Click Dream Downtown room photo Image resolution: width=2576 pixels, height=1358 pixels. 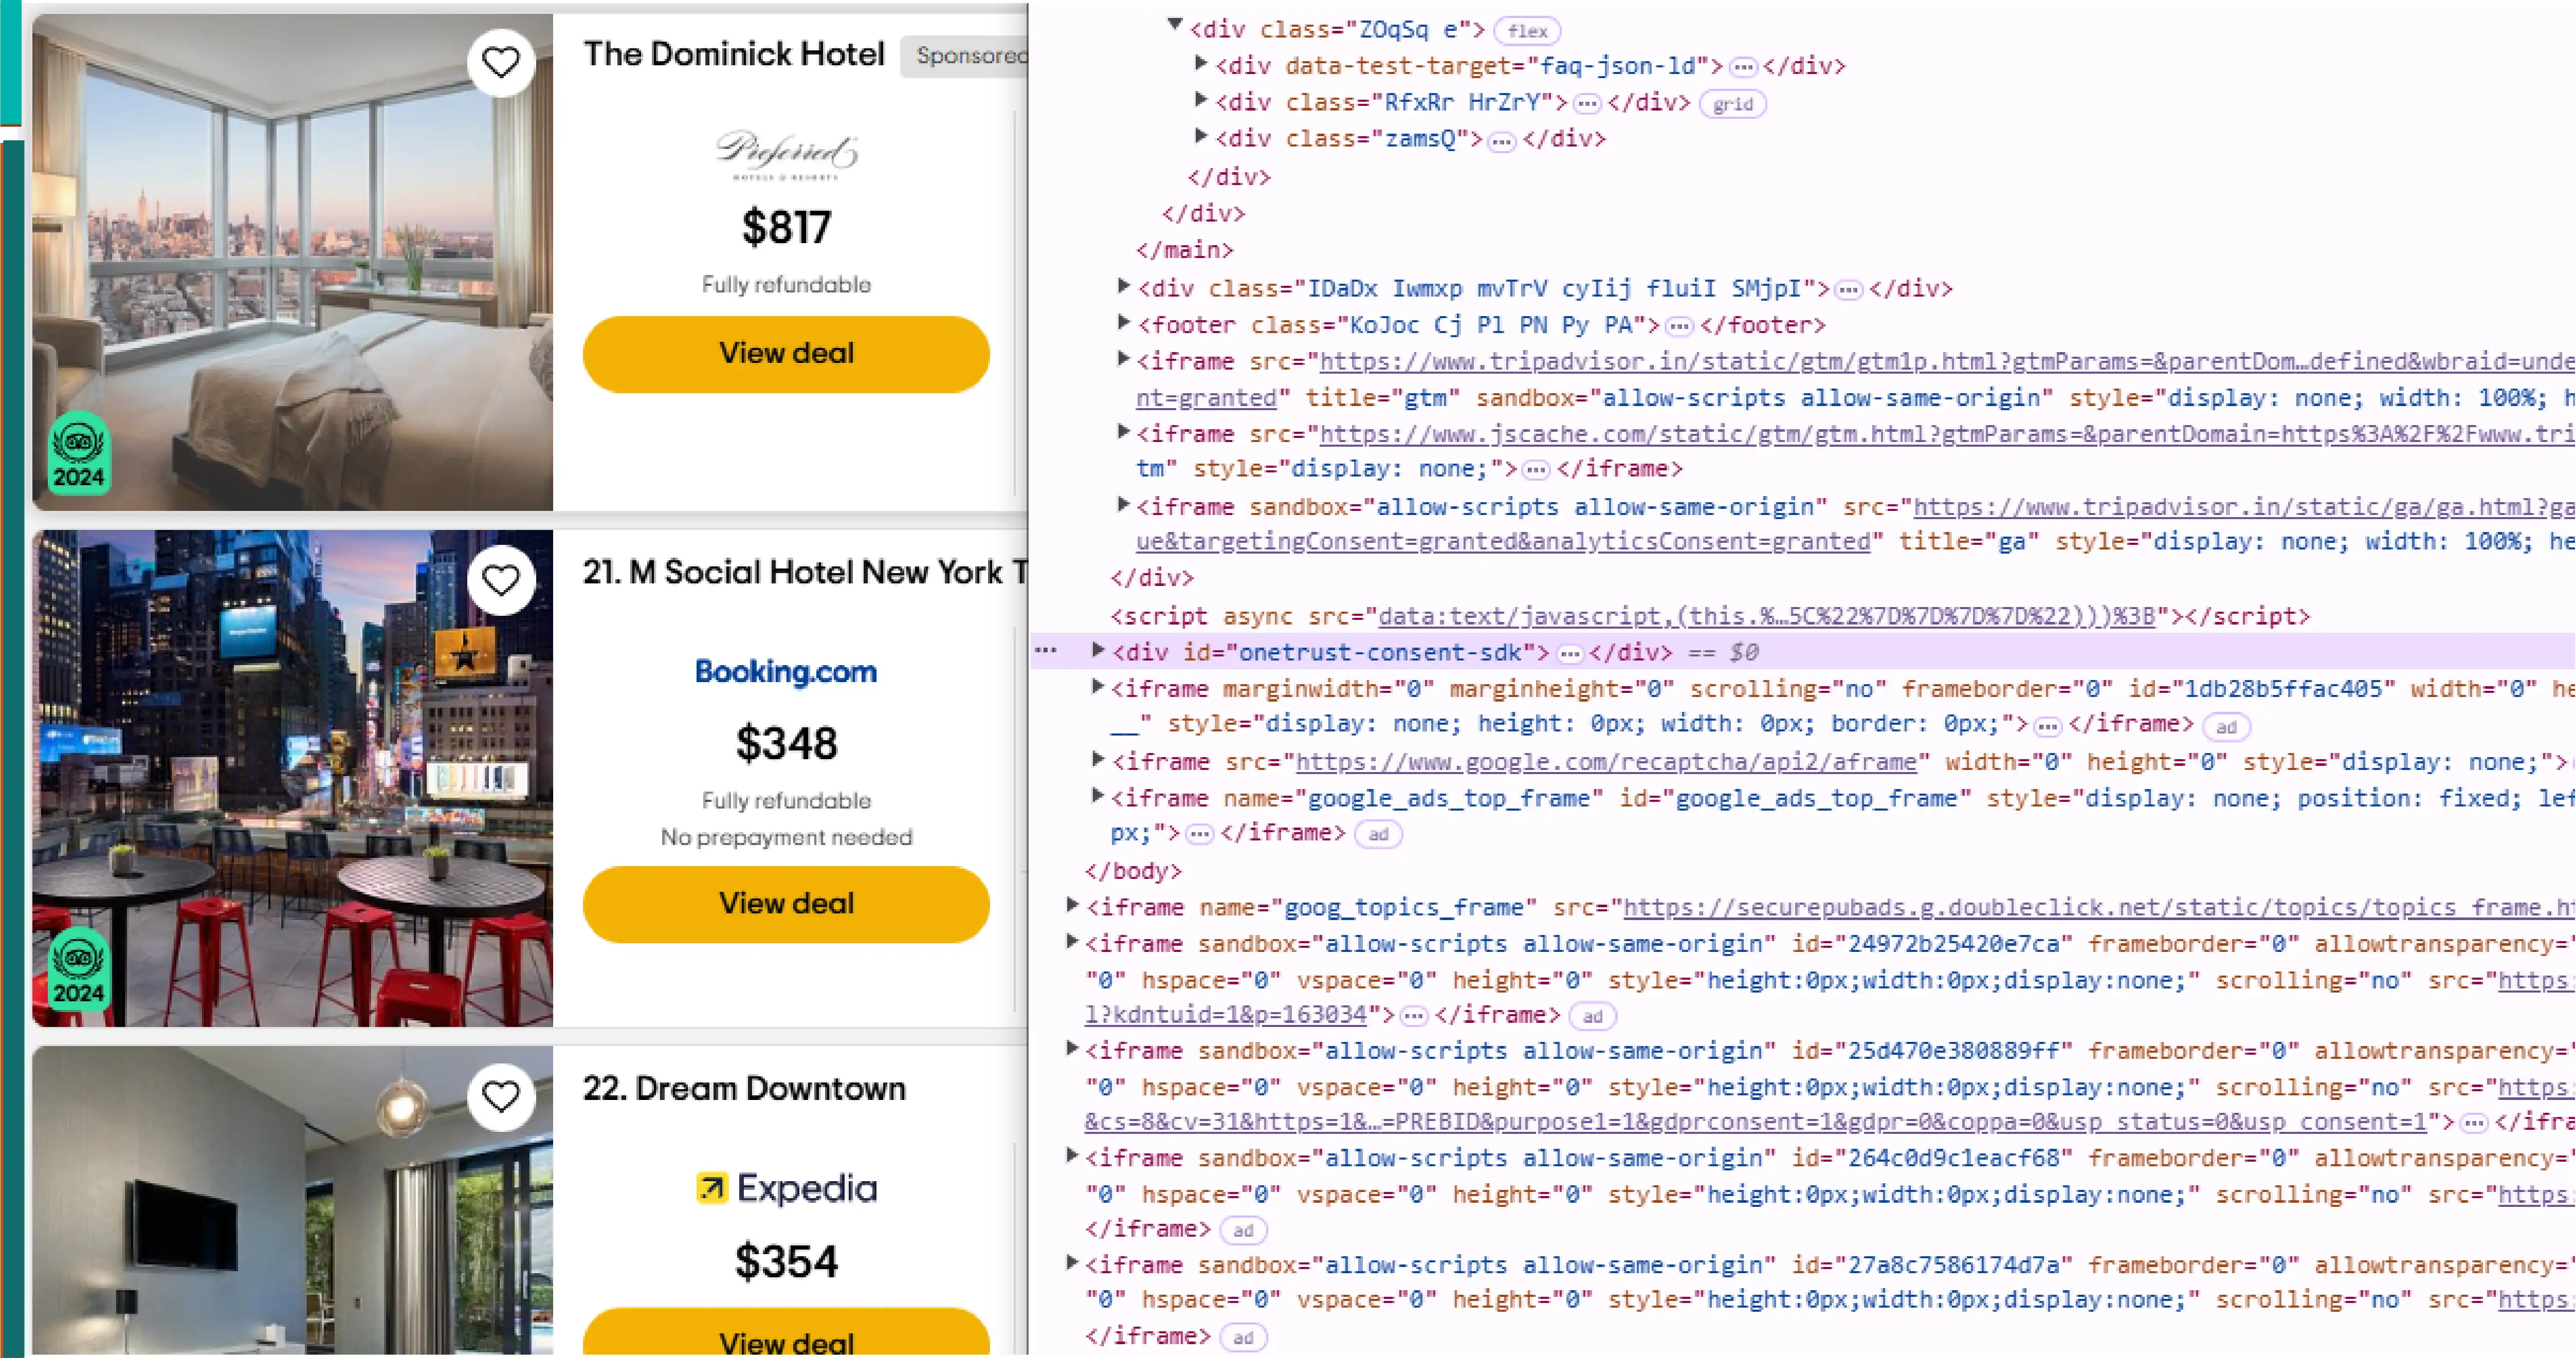pos(292,1201)
